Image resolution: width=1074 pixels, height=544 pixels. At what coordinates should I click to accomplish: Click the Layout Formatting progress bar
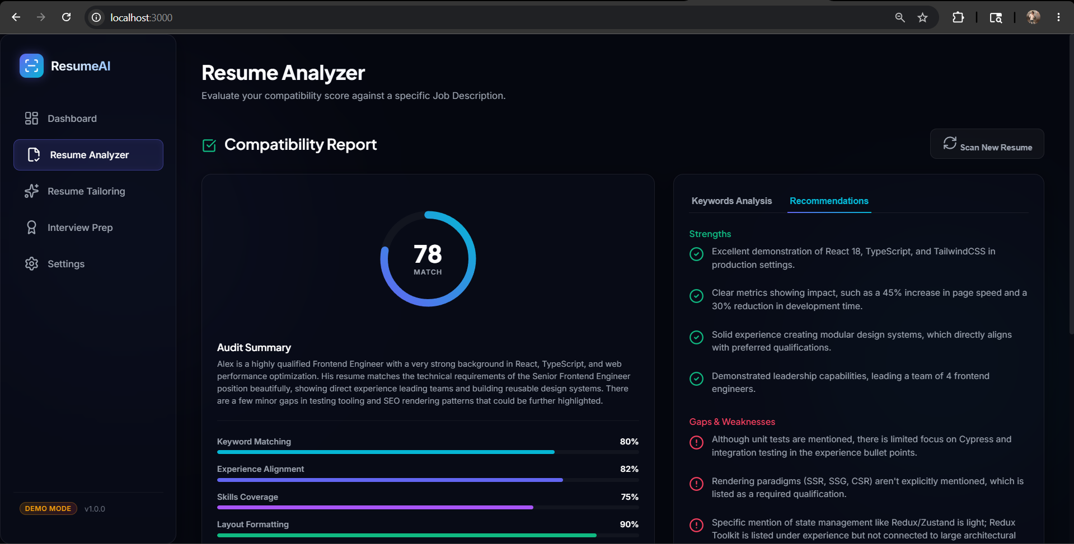coord(428,535)
